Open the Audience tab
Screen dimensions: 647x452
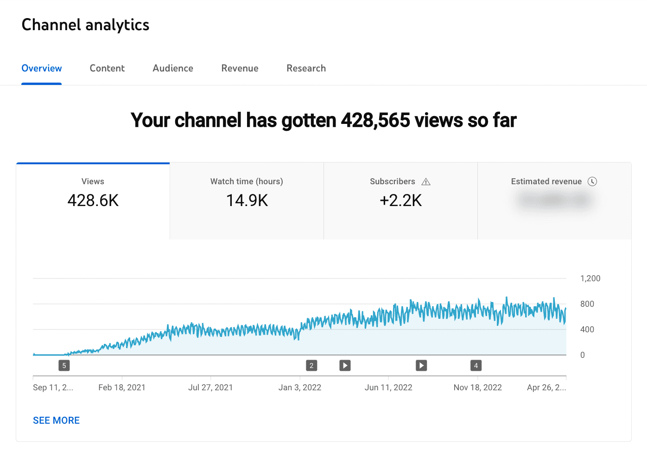click(172, 68)
